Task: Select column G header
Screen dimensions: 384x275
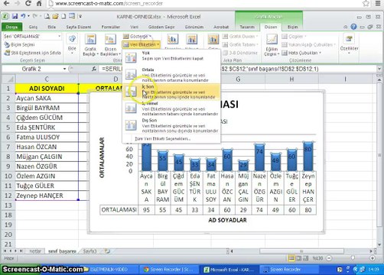Action: pos(238,79)
